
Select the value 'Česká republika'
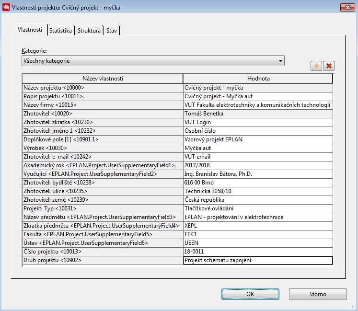click(x=258, y=200)
